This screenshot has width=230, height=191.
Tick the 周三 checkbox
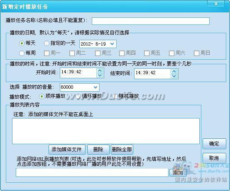coord(98,53)
